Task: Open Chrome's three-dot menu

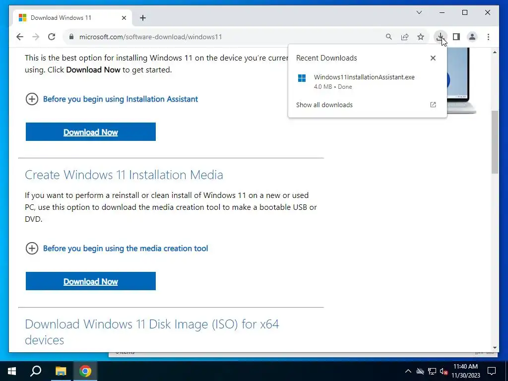Action: coord(488,37)
